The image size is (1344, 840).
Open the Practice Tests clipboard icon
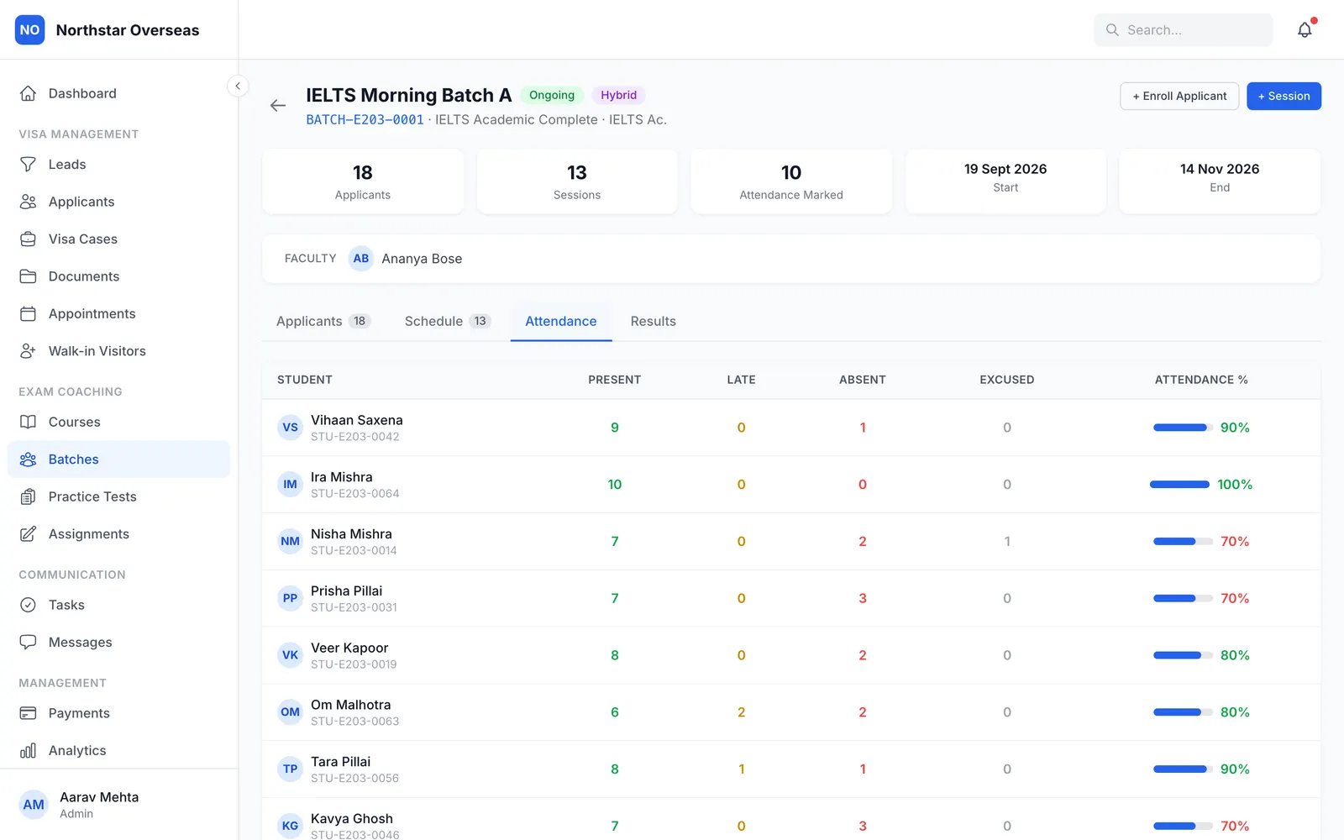28,497
